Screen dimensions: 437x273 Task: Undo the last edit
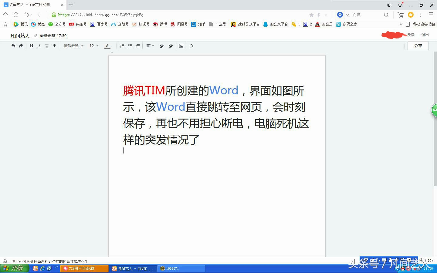tap(13, 45)
